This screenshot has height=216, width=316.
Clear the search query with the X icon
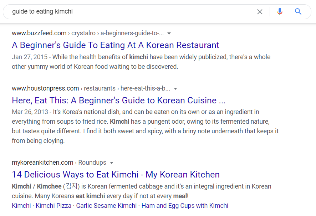pyautogui.click(x=260, y=11)
